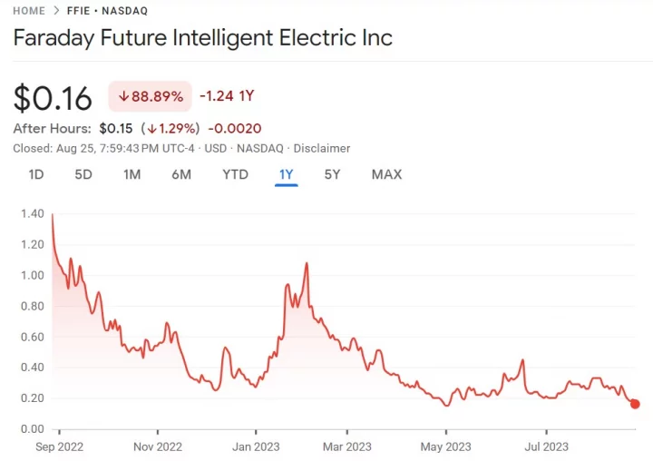Open the Disclaimer link
The height and width of the screenshot is (461, 653).
[321, 148]
